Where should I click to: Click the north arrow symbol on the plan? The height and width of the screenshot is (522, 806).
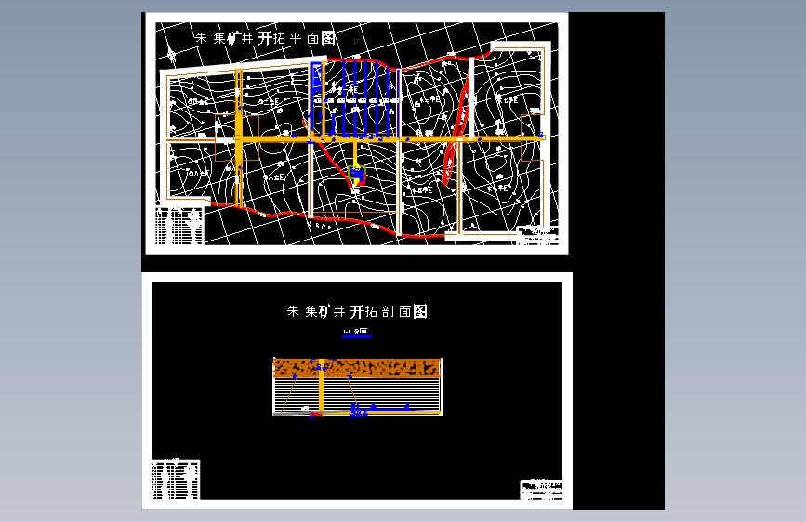click(171, 55)
